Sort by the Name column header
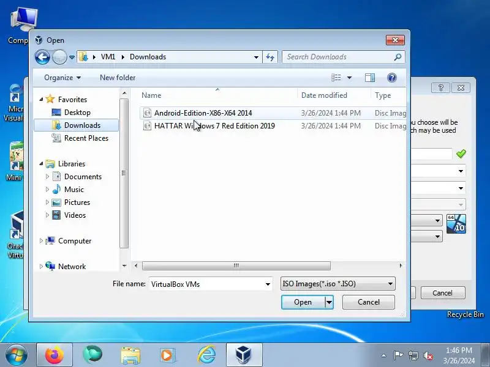The width and height of the screenshot is (490, 367). click(151, 95)
